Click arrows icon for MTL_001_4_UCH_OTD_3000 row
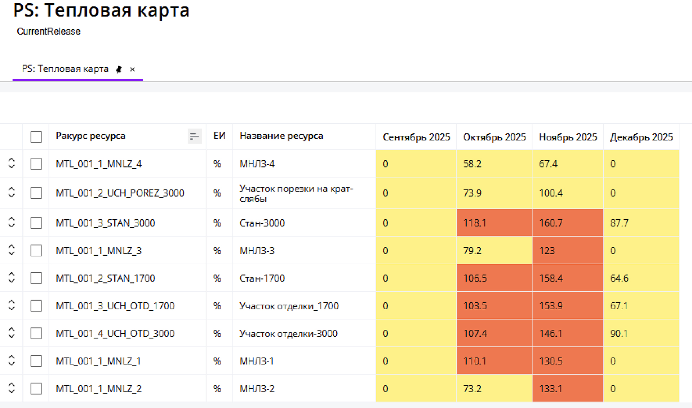Screen dimensions: 692x408 coord(12,333)
